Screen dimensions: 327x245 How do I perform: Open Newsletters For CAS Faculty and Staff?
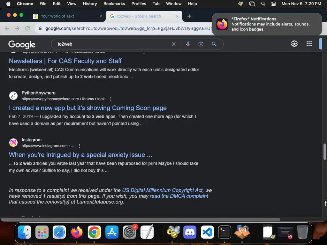pos(65,61)
